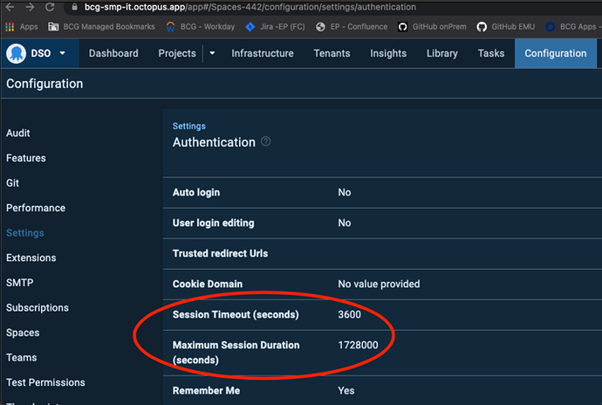View the Insights tab

[x=388, y=53]
